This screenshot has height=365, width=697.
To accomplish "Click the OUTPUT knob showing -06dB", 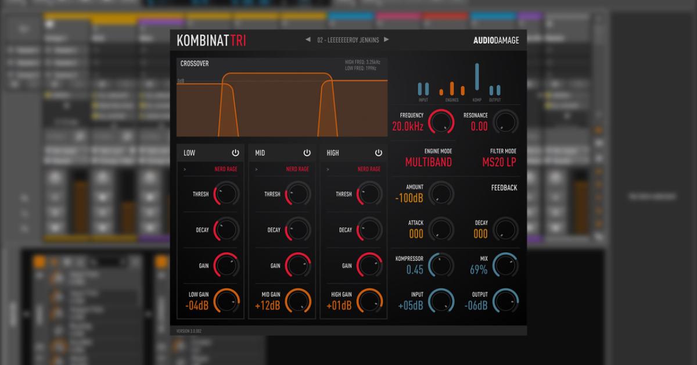I will pyautogui.click(x=504, y=301).
